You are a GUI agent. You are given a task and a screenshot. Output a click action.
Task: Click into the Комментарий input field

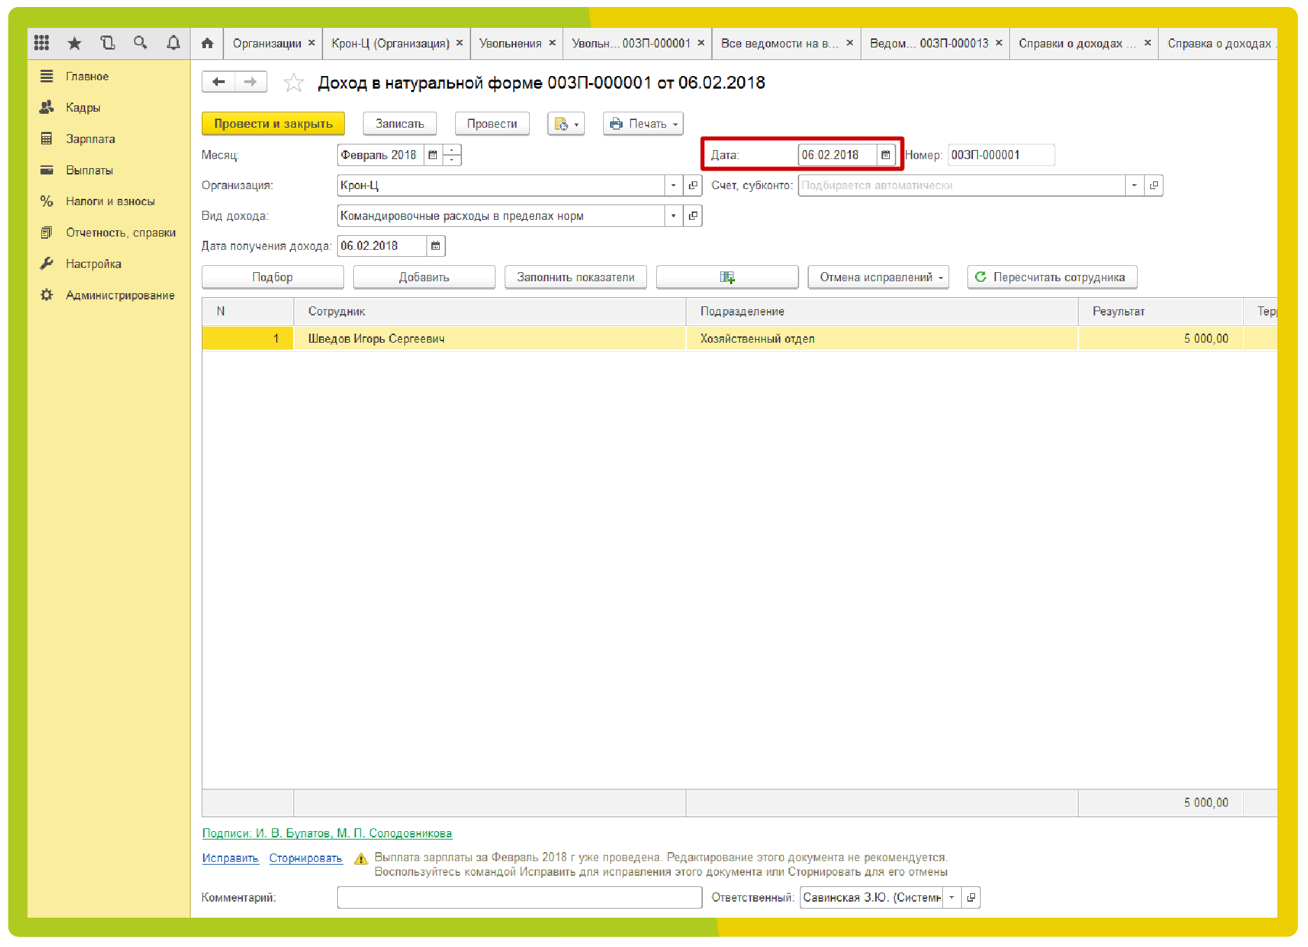519,897
